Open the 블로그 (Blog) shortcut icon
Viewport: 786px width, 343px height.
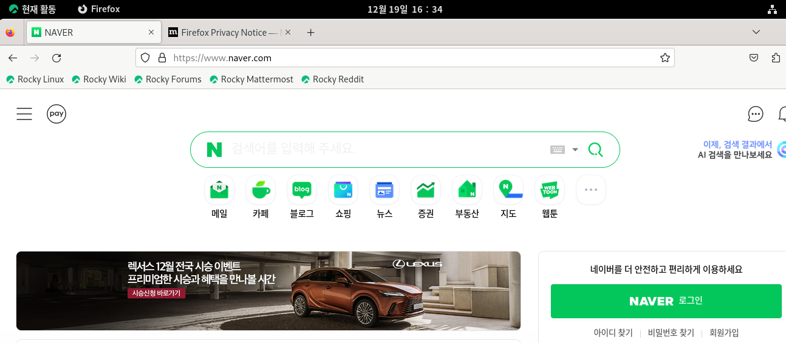pyautogui.click(x=302, y=190)
